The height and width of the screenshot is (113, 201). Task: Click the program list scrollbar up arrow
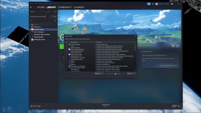[135, 45]
